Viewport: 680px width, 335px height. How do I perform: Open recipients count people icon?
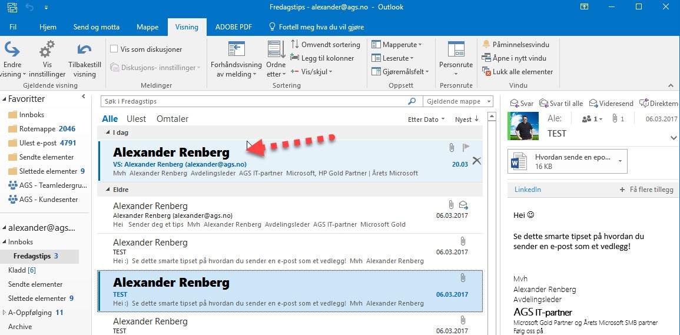coord(592,118)
